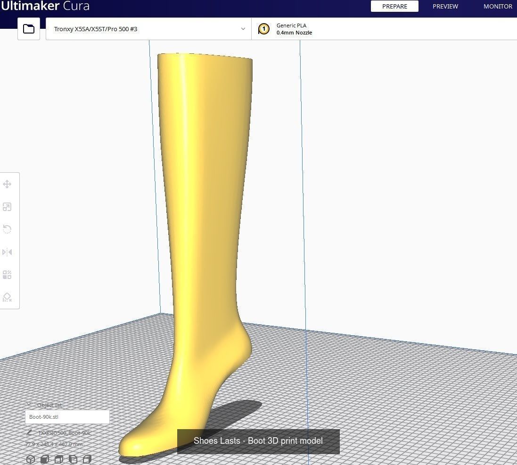Select the Scale tool
Screen dimensions: 517x465
7,207
